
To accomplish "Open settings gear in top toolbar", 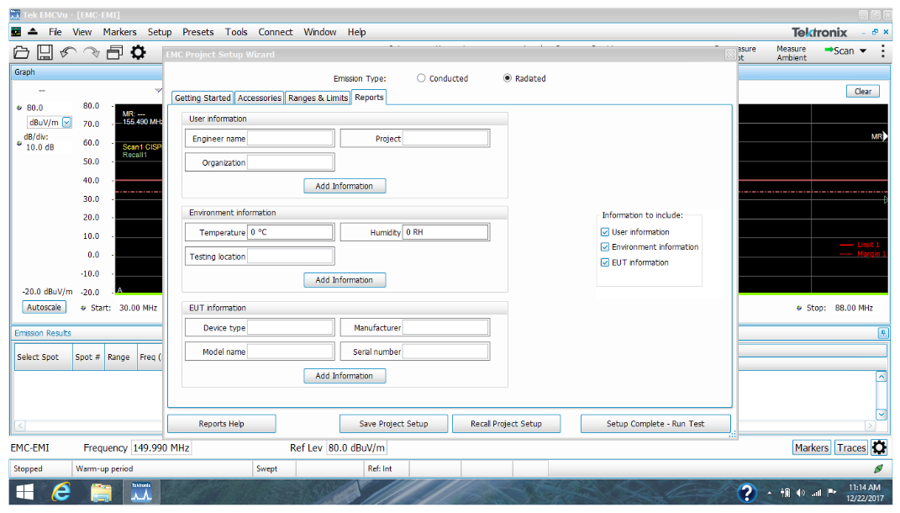I will [x=138, y=52].
